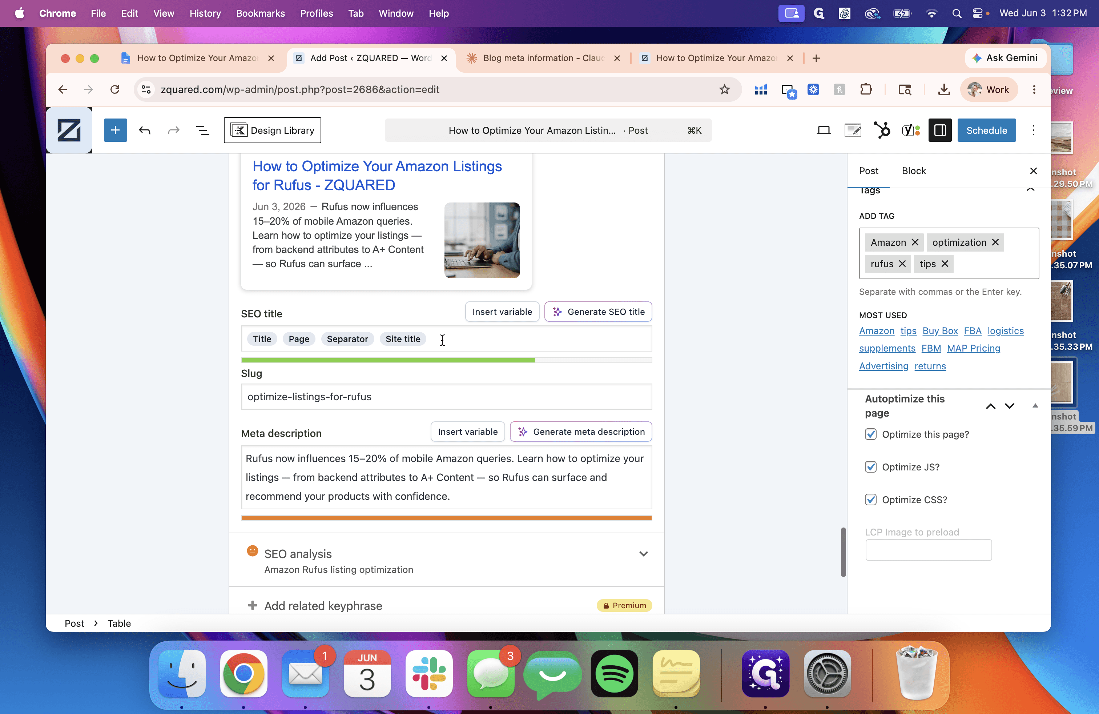Undo the last edit in WordPress
Image resolution: width=1099 pixels, height=714 pixels.
tap(145, 130)
